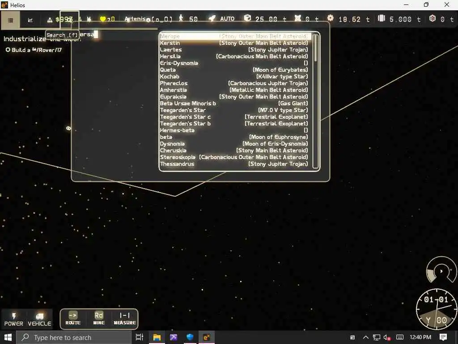Click the 'Artemis' base name label

(x=135, y=19)
